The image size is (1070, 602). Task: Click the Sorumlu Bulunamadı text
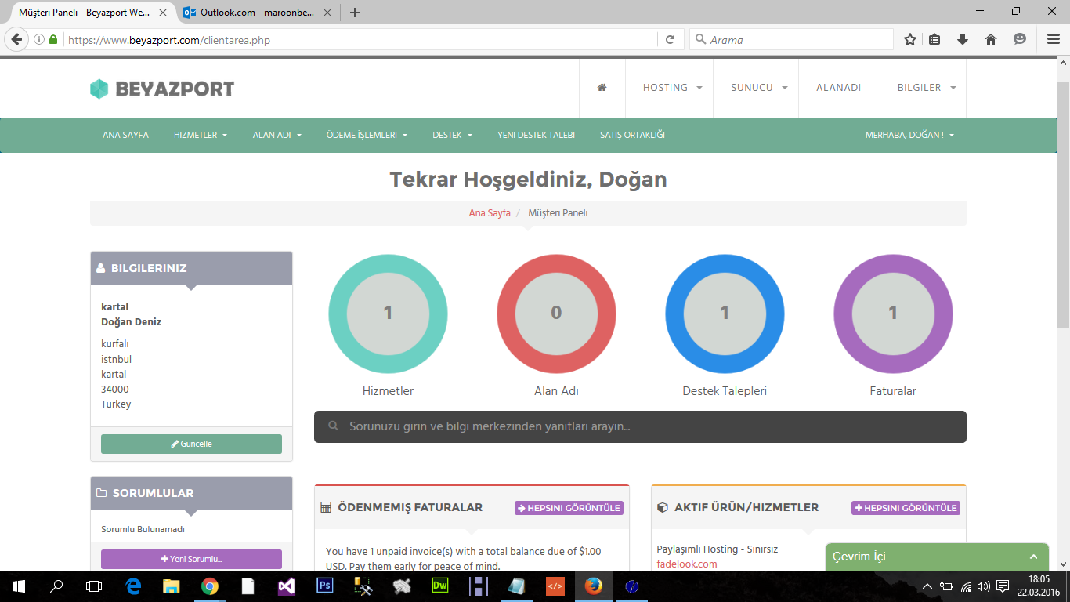[143, 529]
